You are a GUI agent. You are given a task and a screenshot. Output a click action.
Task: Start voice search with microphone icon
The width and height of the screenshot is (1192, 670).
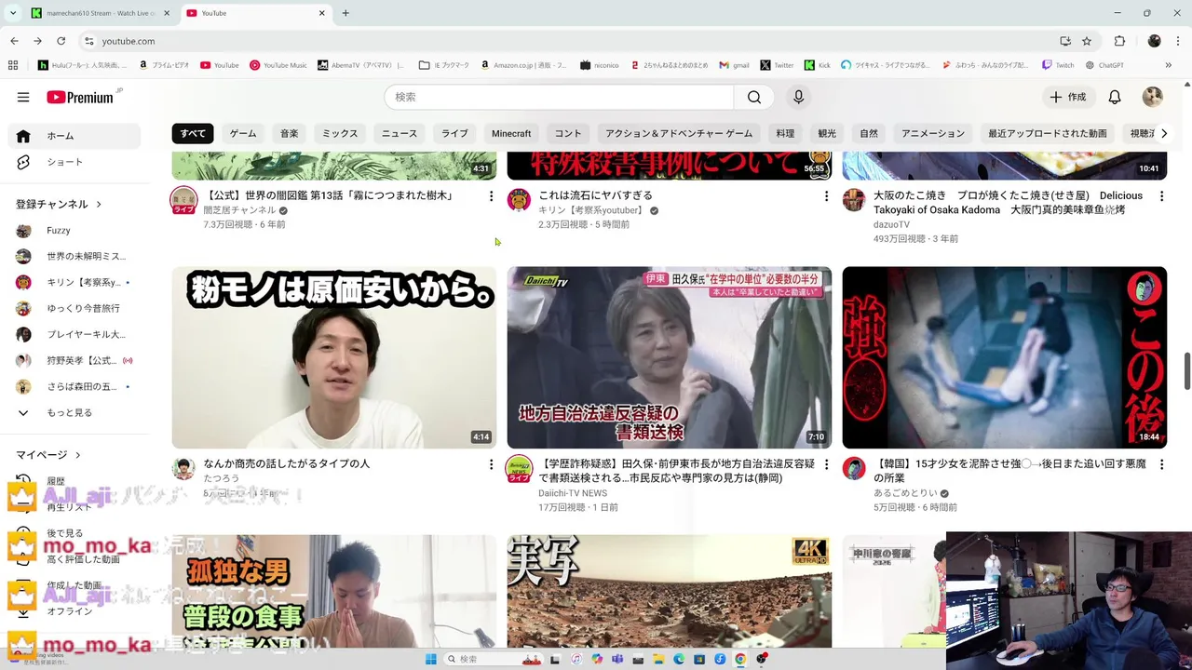coord(798,97)
